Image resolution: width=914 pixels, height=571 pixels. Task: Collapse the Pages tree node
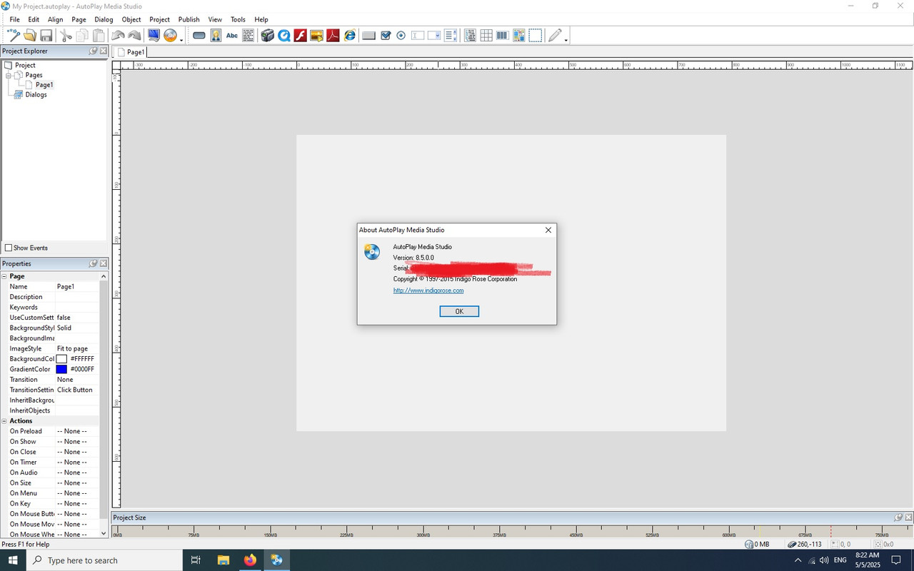point(9,75)
